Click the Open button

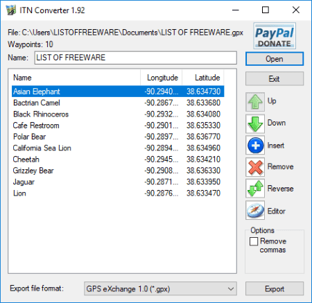(x=275, y=59)
